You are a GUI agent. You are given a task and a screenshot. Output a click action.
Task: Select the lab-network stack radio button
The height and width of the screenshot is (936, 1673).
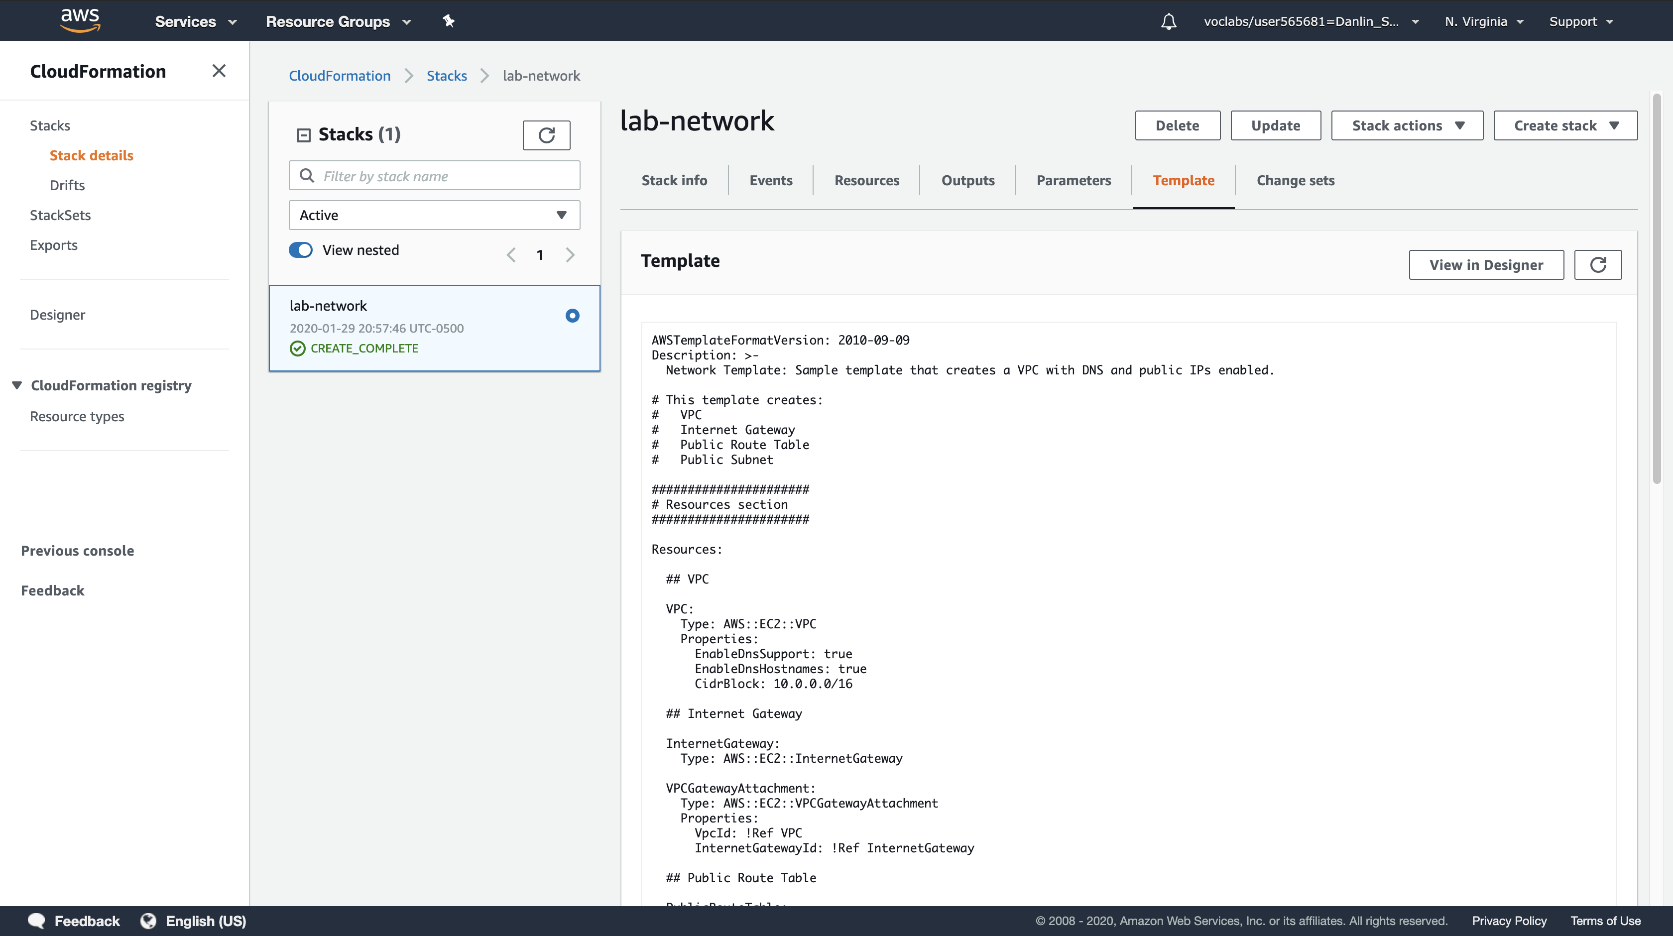[572, 316]
